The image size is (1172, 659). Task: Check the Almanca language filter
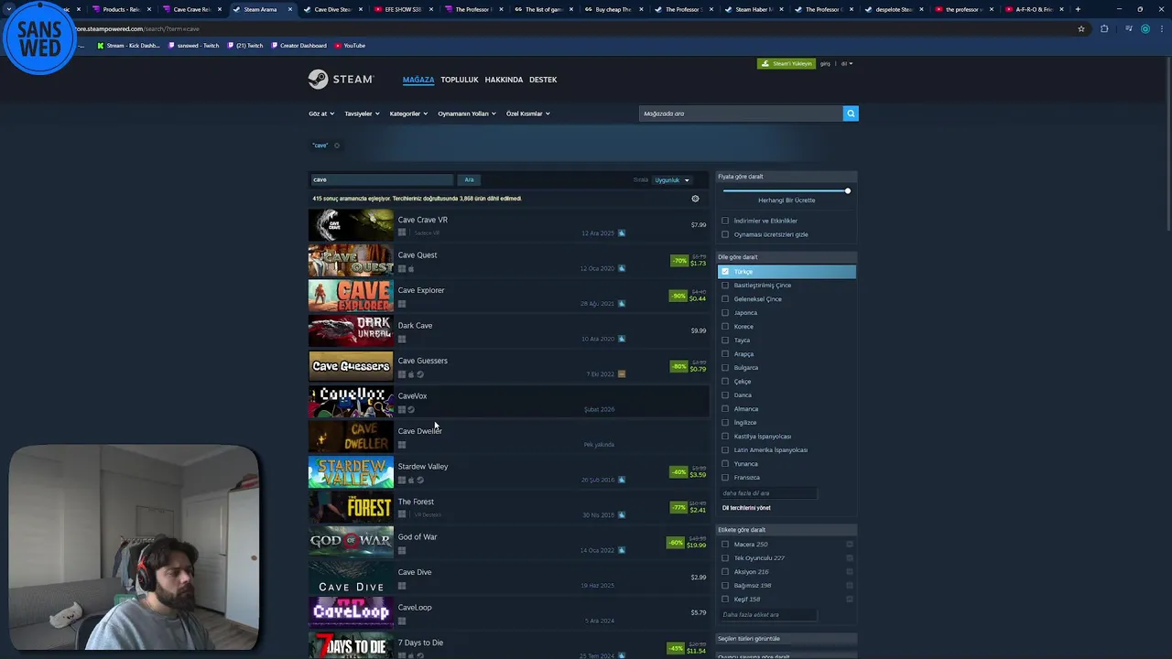[x=725, y=409]
